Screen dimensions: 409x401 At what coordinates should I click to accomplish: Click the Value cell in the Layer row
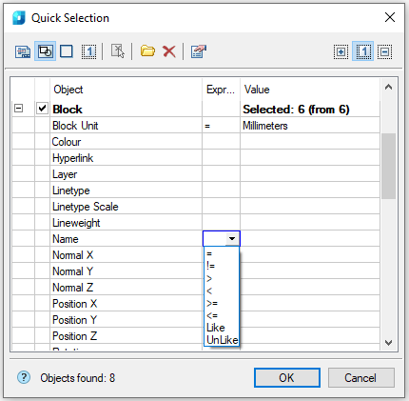pyautogui.click(x=310, y=174)
